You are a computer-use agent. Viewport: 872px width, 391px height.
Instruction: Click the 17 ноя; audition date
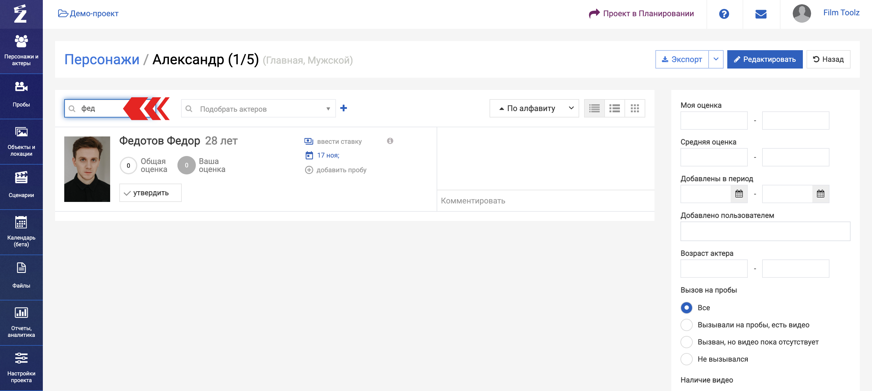pos(328,155)
